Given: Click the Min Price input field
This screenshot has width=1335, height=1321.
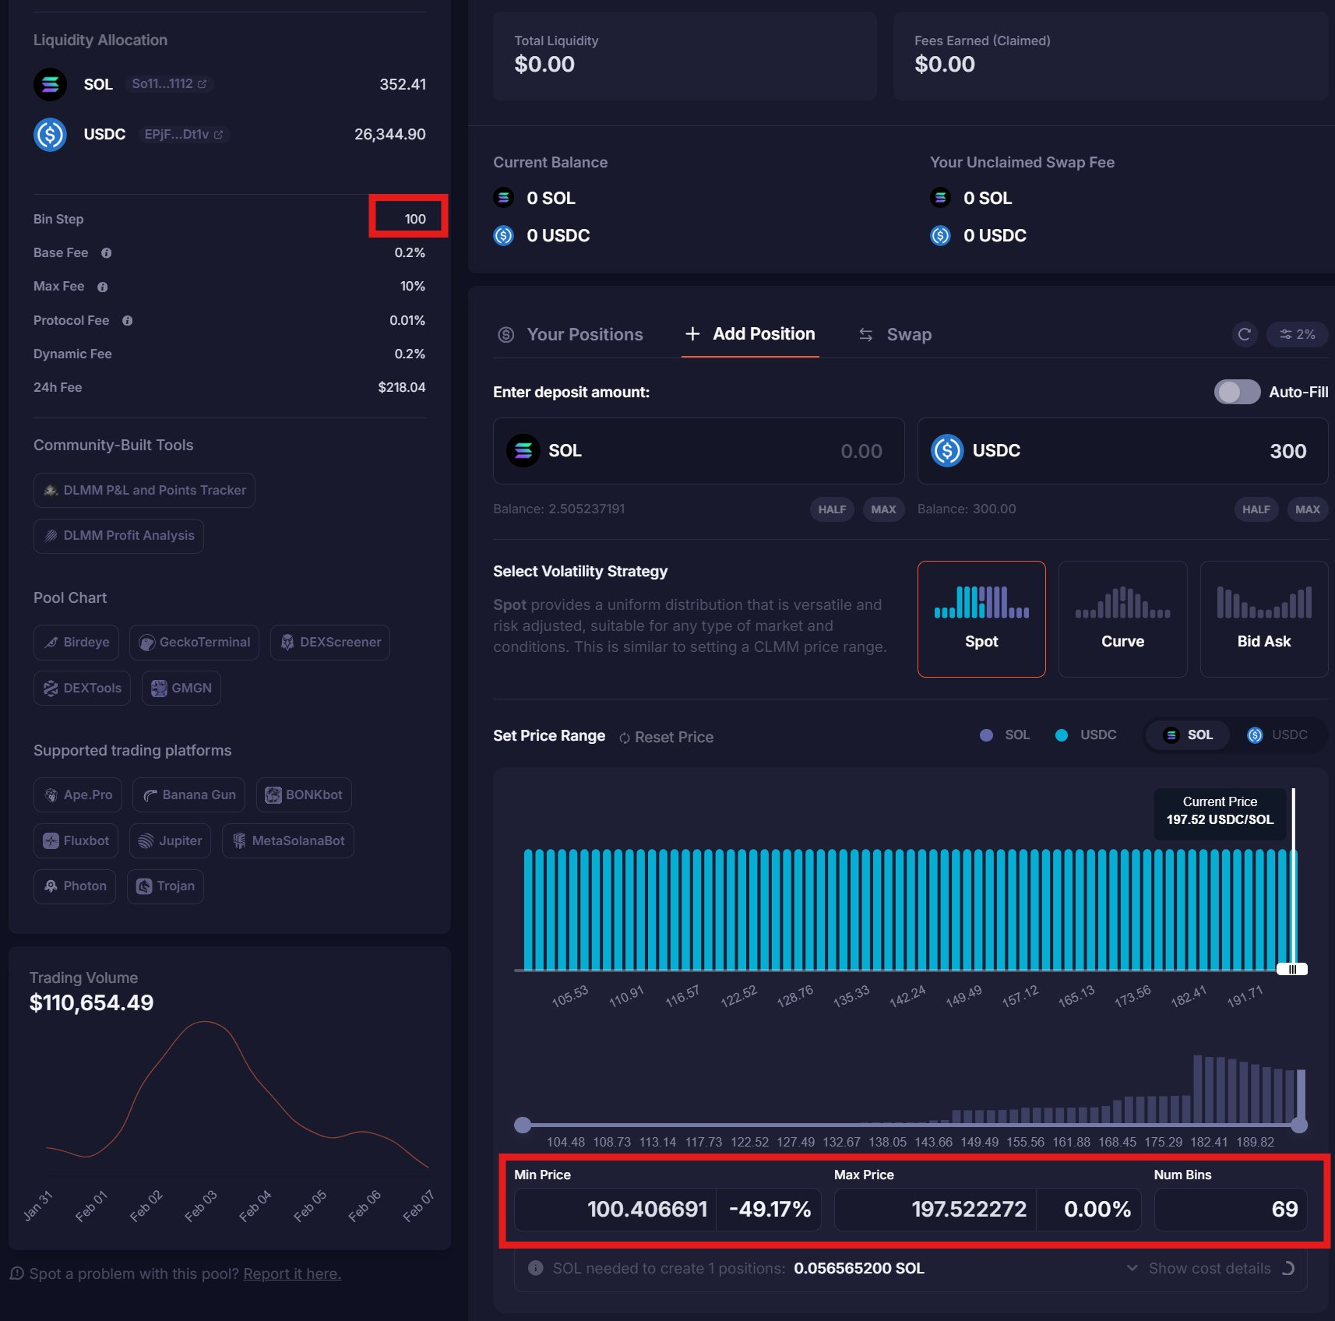Looking at the screenshot, I should 615,1210.
